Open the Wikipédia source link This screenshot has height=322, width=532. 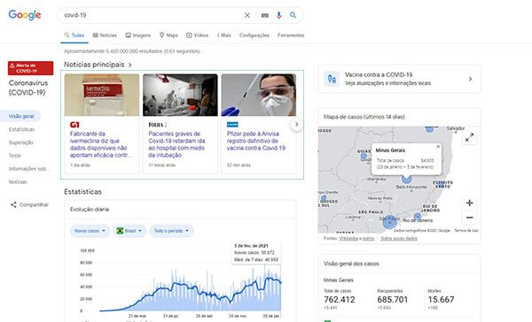coord(348,238)
